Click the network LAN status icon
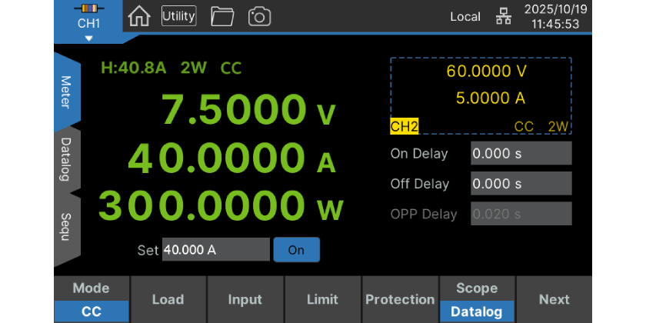 [x=503, y=17]
